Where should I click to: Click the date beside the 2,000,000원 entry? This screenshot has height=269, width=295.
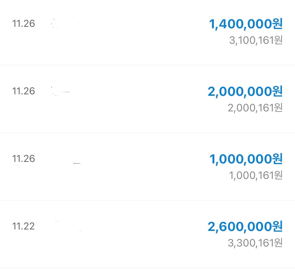click(x=23, y=91)
